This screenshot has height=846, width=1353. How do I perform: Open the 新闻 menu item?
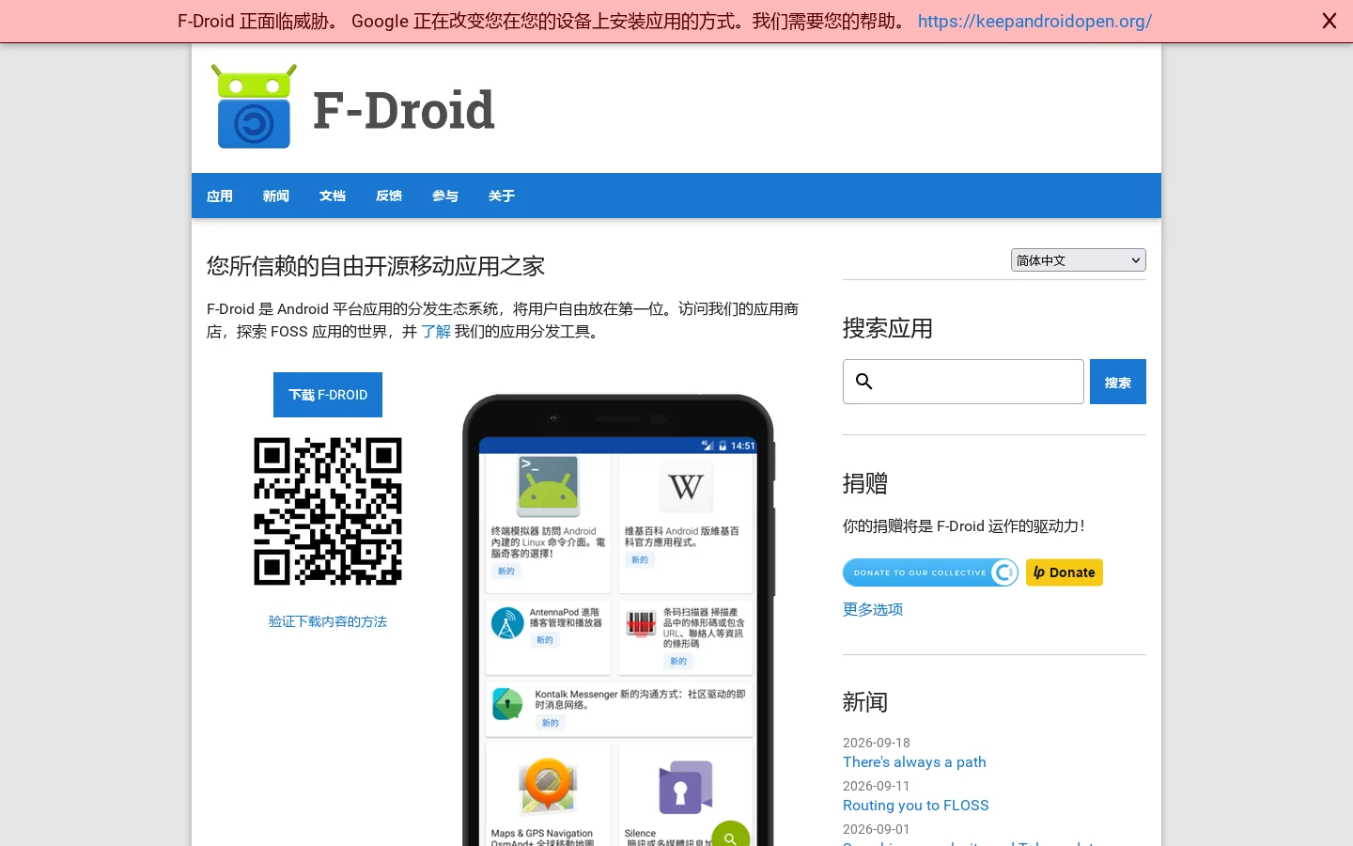[276, 196]
